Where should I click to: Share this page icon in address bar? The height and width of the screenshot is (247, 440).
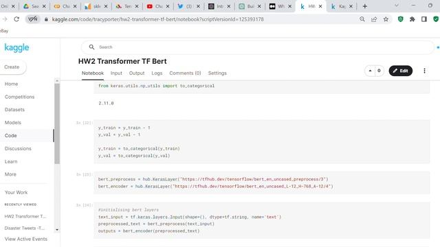coord(374,19)
